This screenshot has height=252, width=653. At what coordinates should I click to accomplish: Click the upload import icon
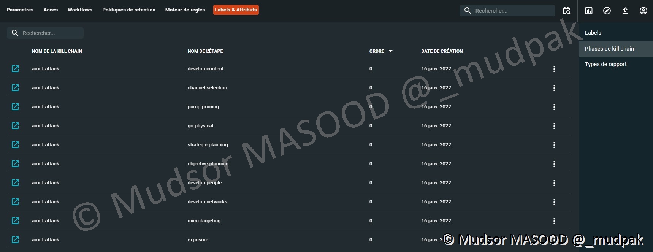pyautogui.click(x=625, y=11)
